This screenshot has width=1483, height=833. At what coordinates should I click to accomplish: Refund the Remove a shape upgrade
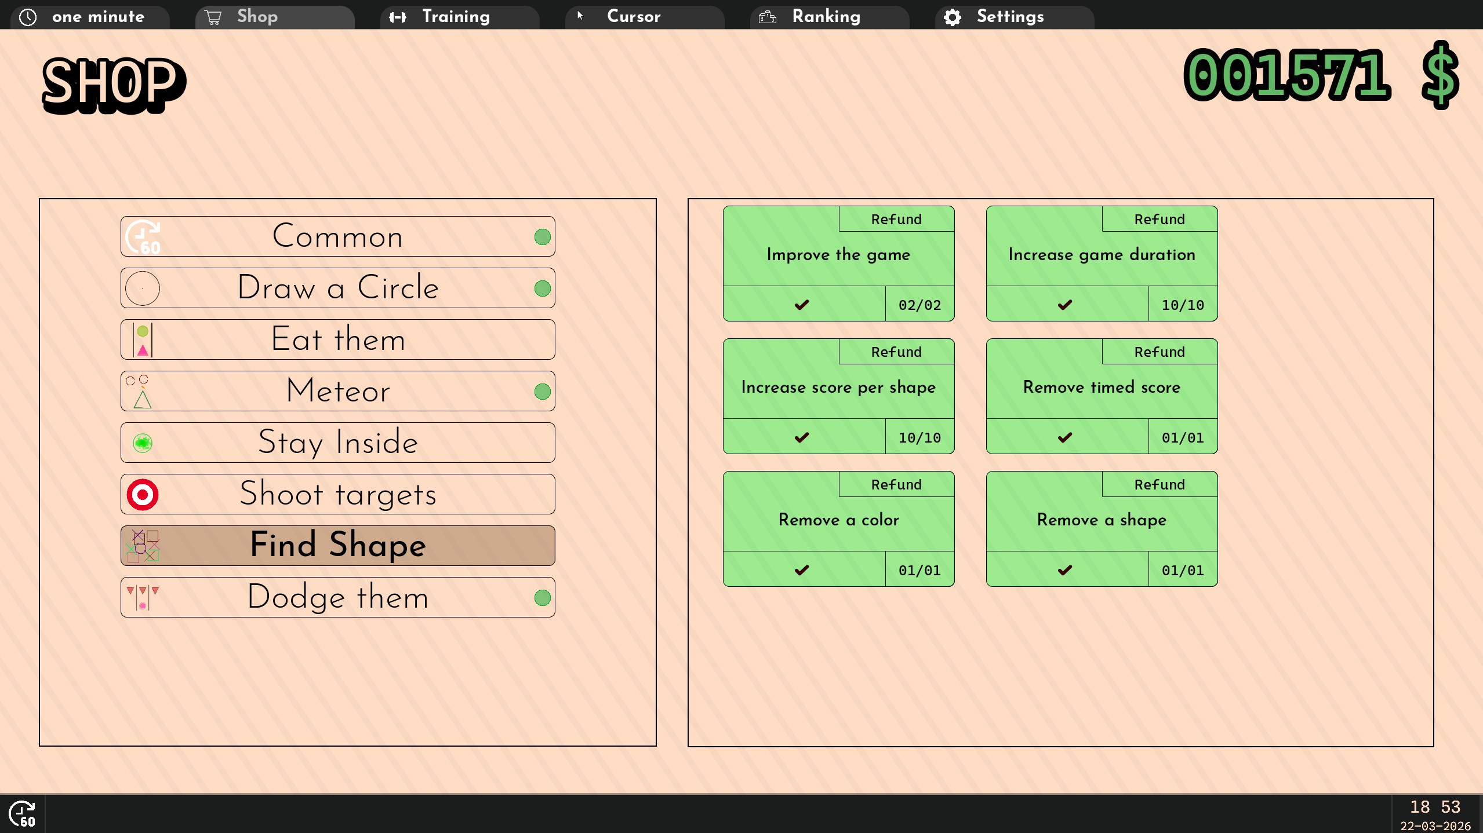(x=1159, y=485)
